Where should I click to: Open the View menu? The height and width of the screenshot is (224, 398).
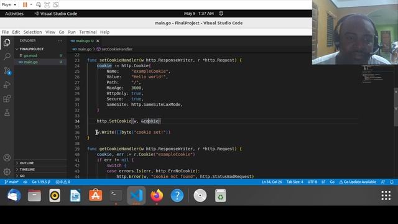50,32
